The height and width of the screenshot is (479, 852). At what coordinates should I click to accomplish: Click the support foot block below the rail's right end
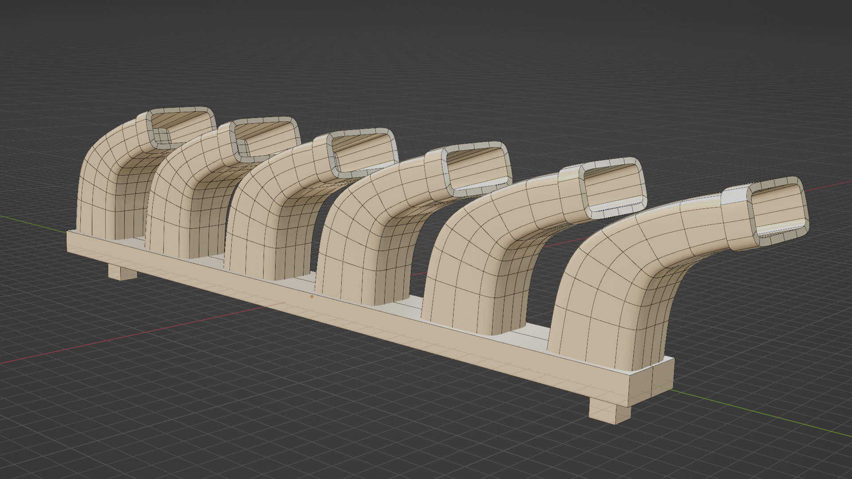pos(610,411)
